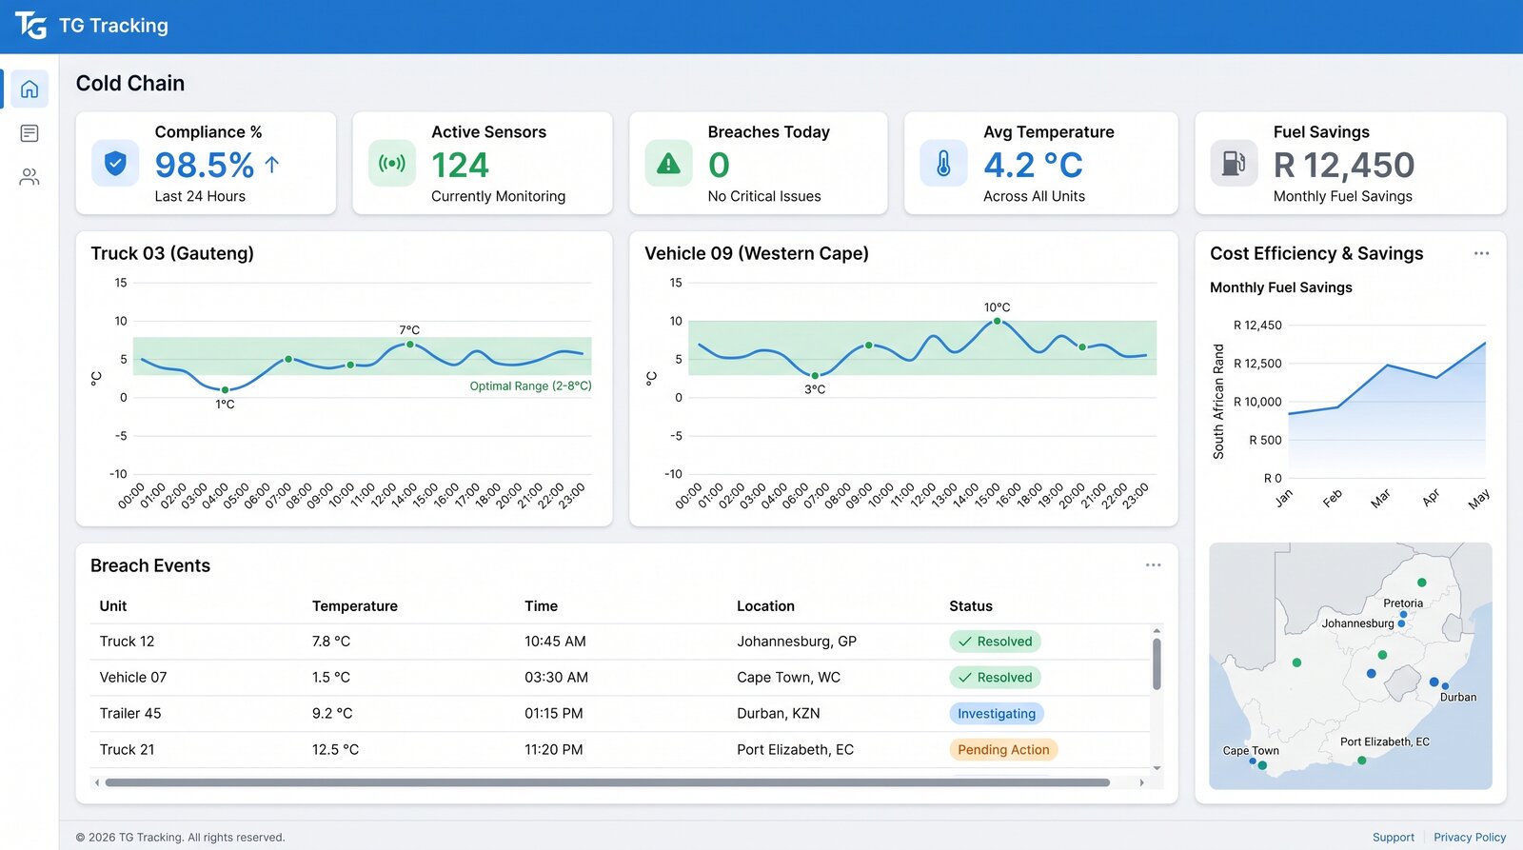
Task: Click the Breach Events vertical scrollbar thumb
Action: coord(1157,664)
